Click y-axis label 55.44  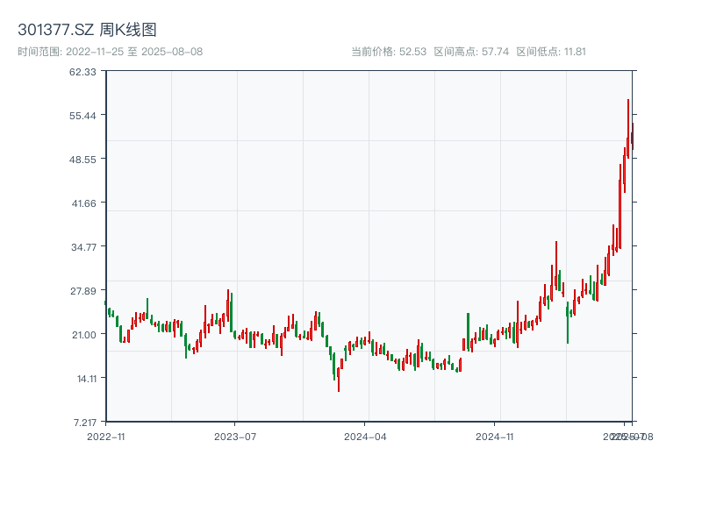82,116
